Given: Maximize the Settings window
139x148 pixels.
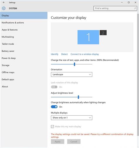Looking at the screenshot, I should click(x=129, y=2).
